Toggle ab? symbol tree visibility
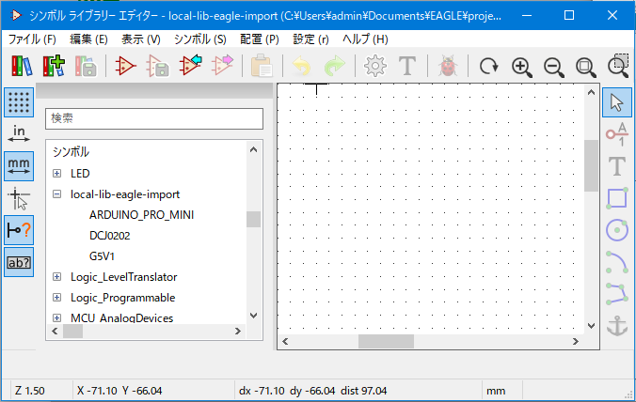Viewport: 636px width, 402px height. (19, 262)
